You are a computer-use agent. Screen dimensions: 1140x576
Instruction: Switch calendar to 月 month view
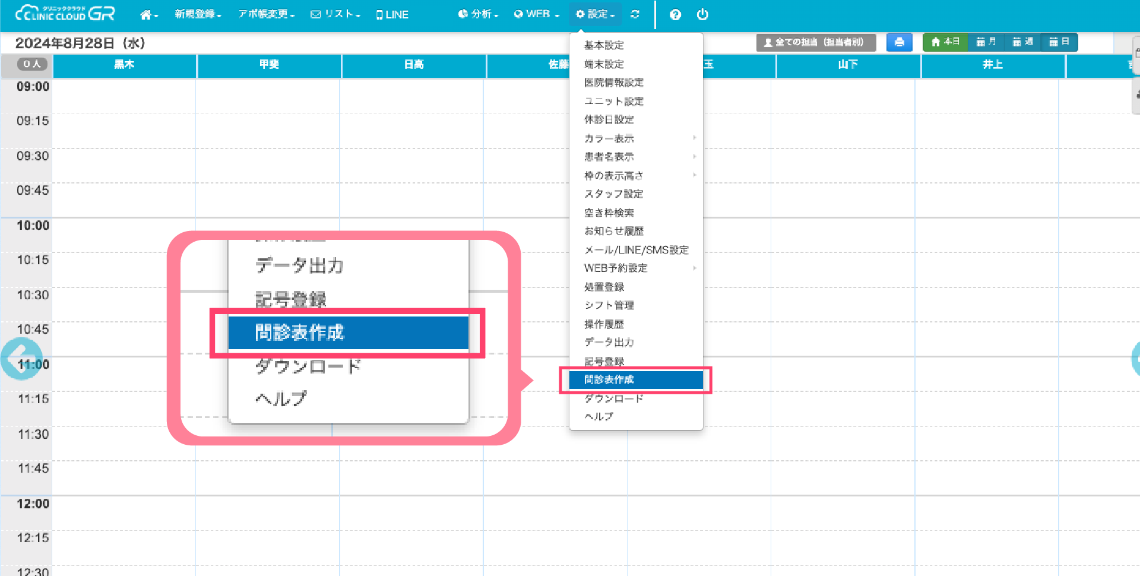click(986, 42)
